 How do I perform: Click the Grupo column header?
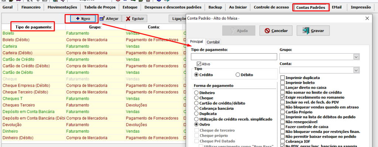[95, 27]
